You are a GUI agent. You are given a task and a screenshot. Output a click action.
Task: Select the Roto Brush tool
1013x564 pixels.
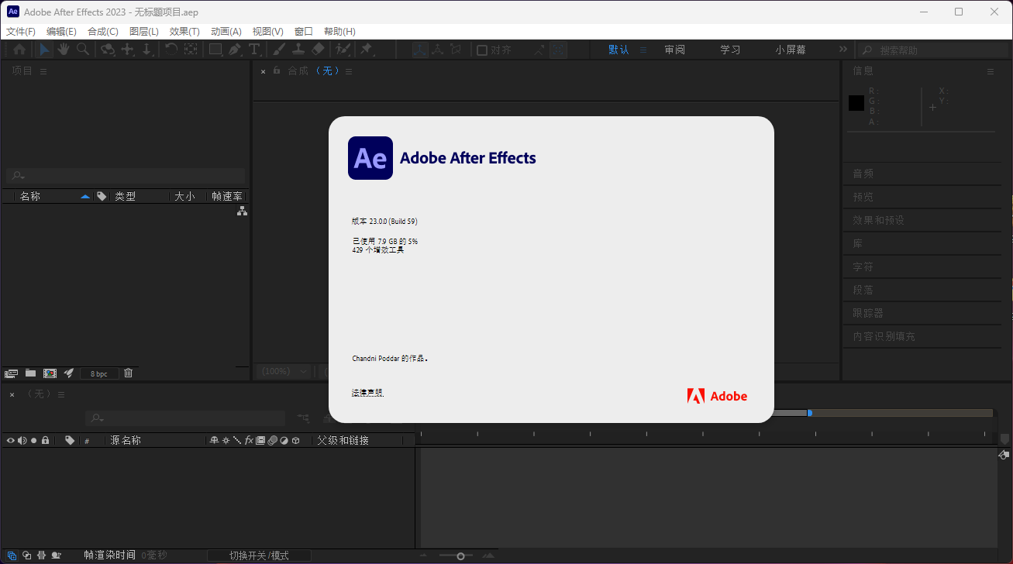(x=343, y=50)
